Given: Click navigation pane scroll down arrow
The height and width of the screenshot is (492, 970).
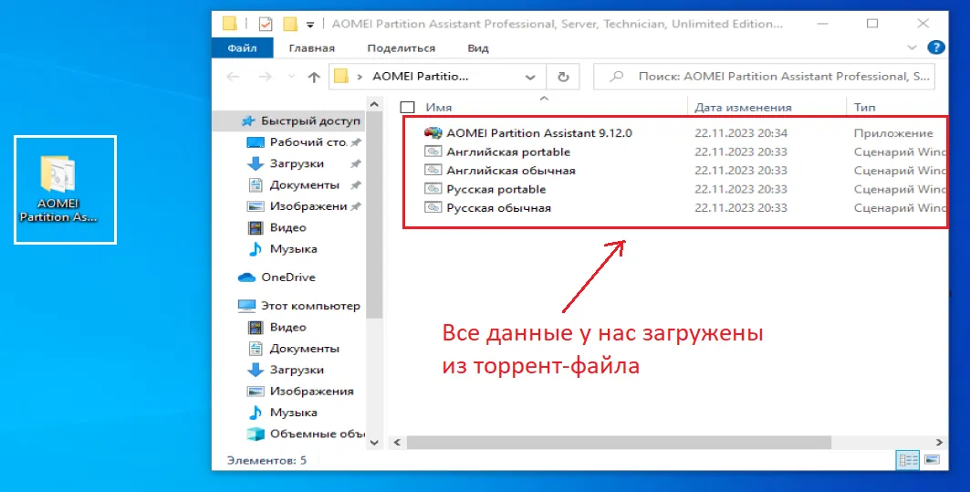Looking at the screenshot, I should click(374, 443).
